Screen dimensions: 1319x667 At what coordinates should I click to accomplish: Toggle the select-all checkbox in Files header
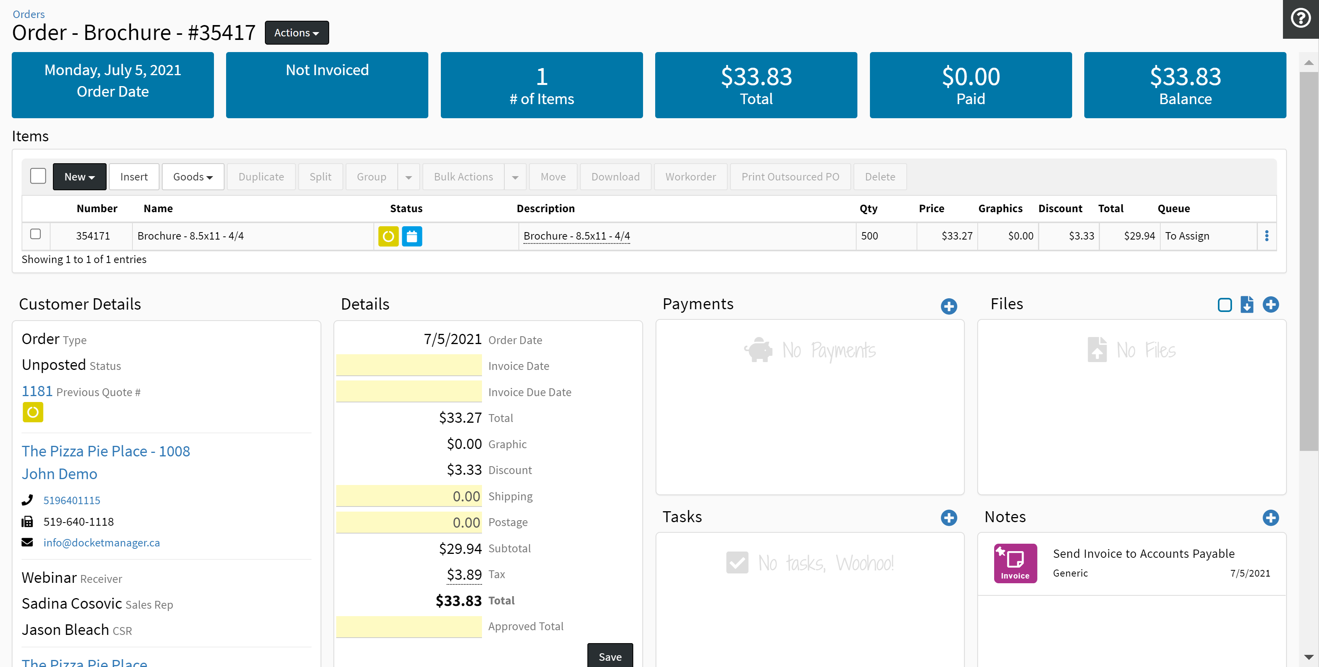(x=1224, y=305)
